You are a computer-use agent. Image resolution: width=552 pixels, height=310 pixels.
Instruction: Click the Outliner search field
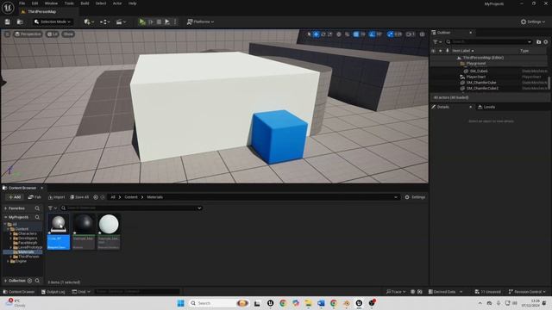pyautogui.click(x=488, y=41)
